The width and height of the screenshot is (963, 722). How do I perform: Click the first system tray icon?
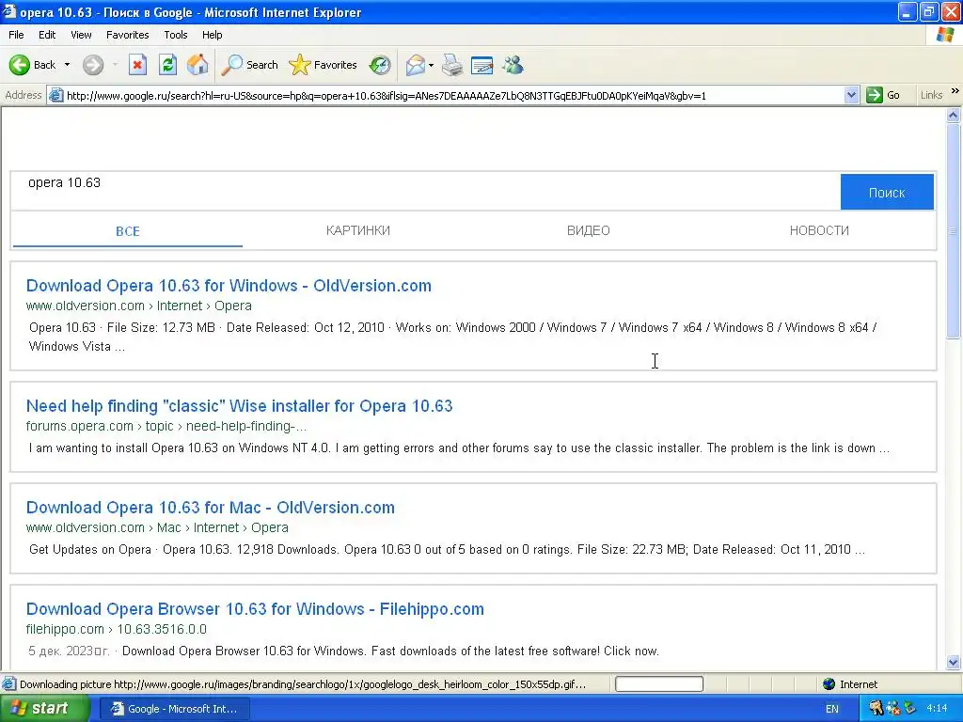(876, 709)
